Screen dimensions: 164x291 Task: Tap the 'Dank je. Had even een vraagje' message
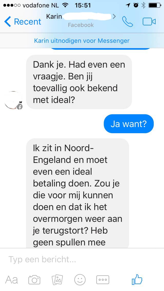(x=79, y=82)
